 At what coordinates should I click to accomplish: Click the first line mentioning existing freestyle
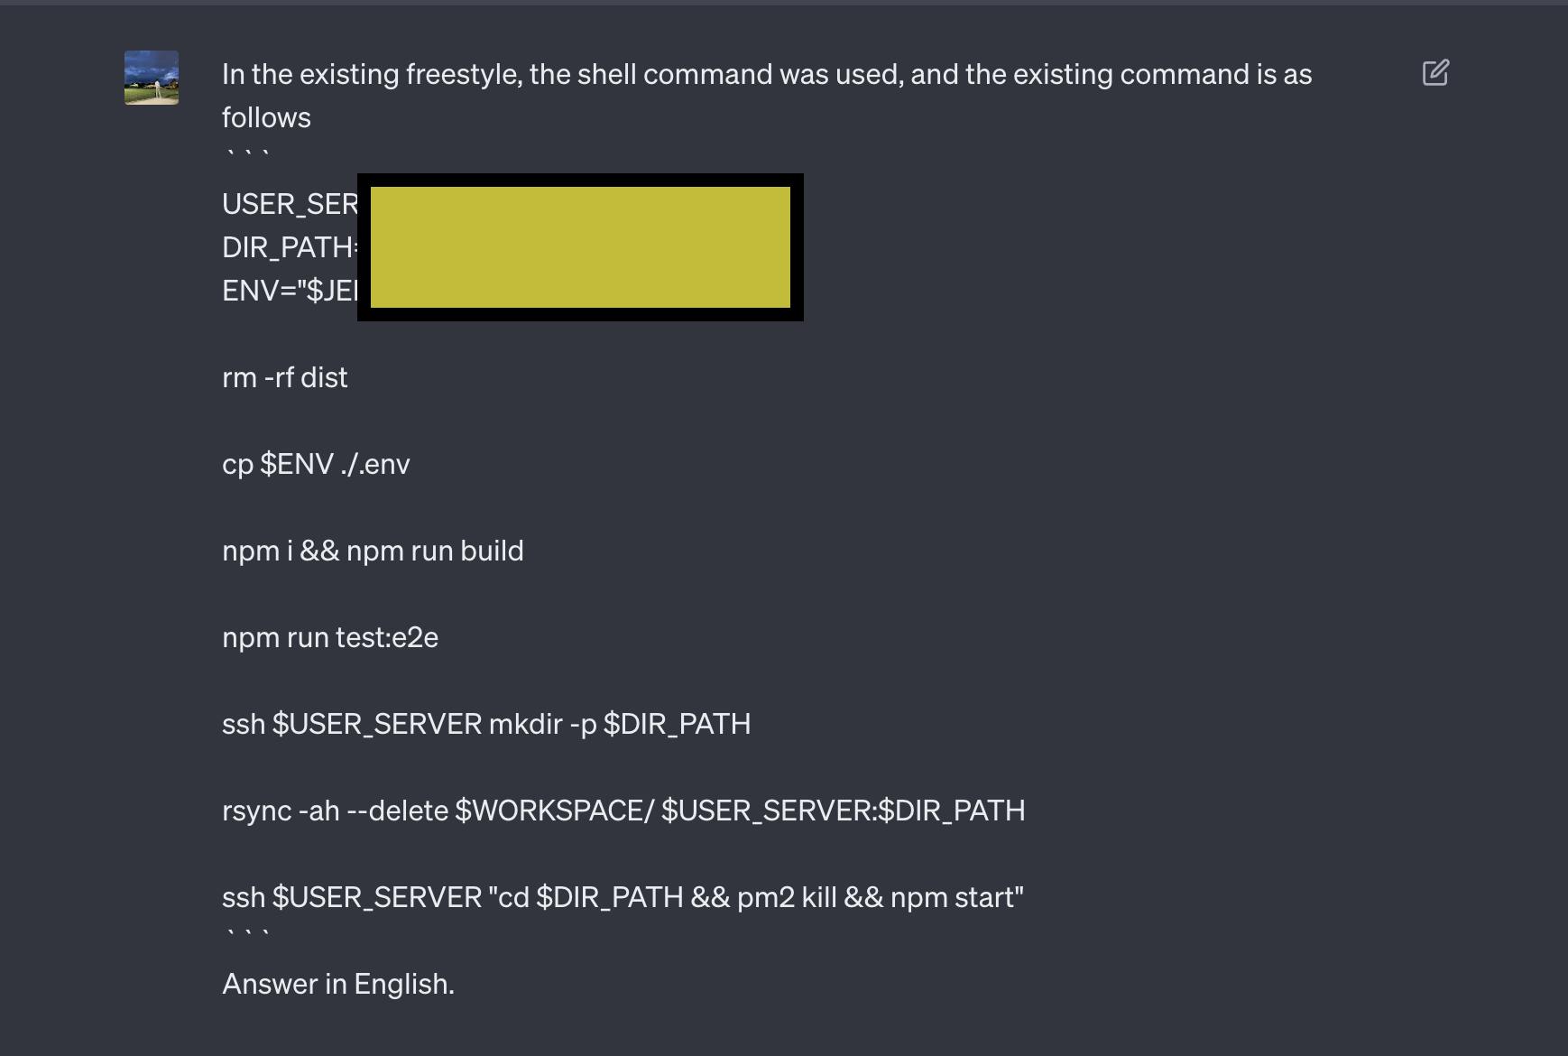tap(766, 74)
